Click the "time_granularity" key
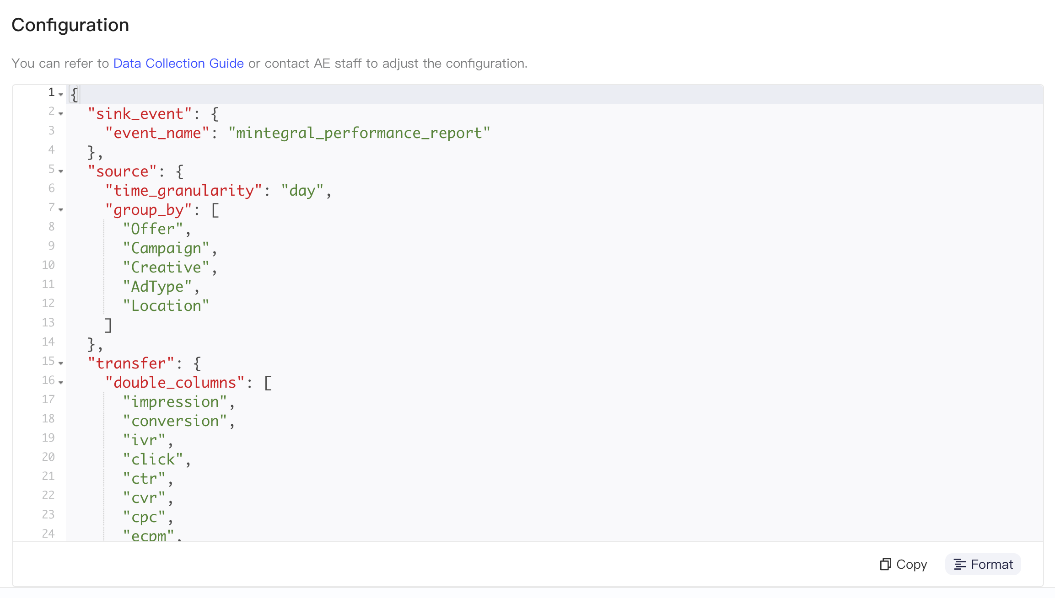This screenshot has width=1055, height=598. [183, 191]
